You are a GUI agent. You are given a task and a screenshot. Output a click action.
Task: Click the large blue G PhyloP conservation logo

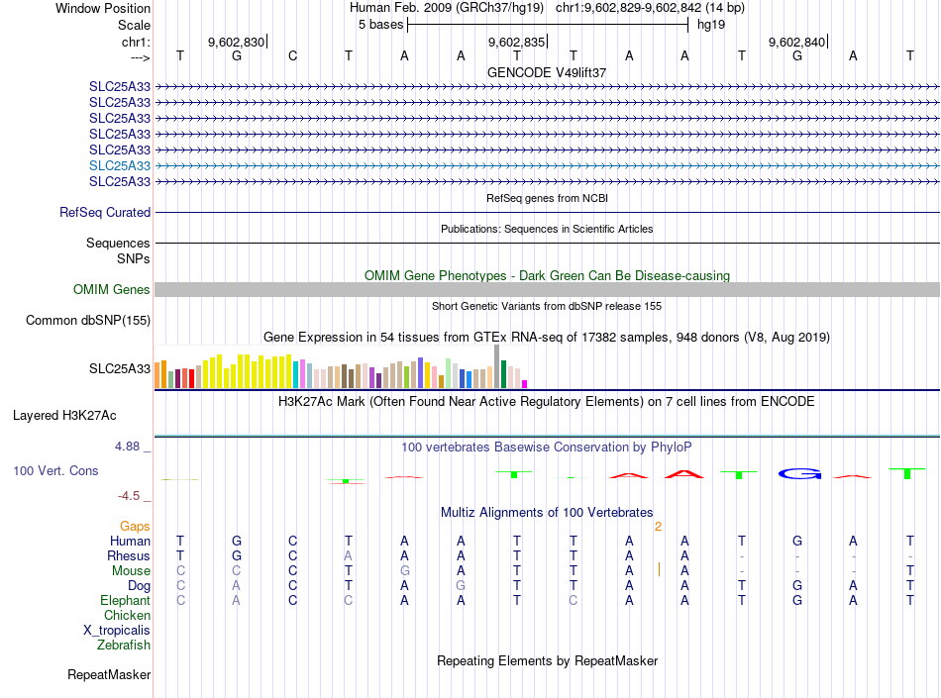point(800,474)
